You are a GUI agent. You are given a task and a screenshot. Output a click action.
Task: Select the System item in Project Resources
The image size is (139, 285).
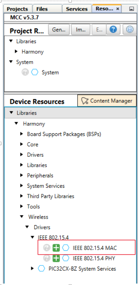(50, 72)
